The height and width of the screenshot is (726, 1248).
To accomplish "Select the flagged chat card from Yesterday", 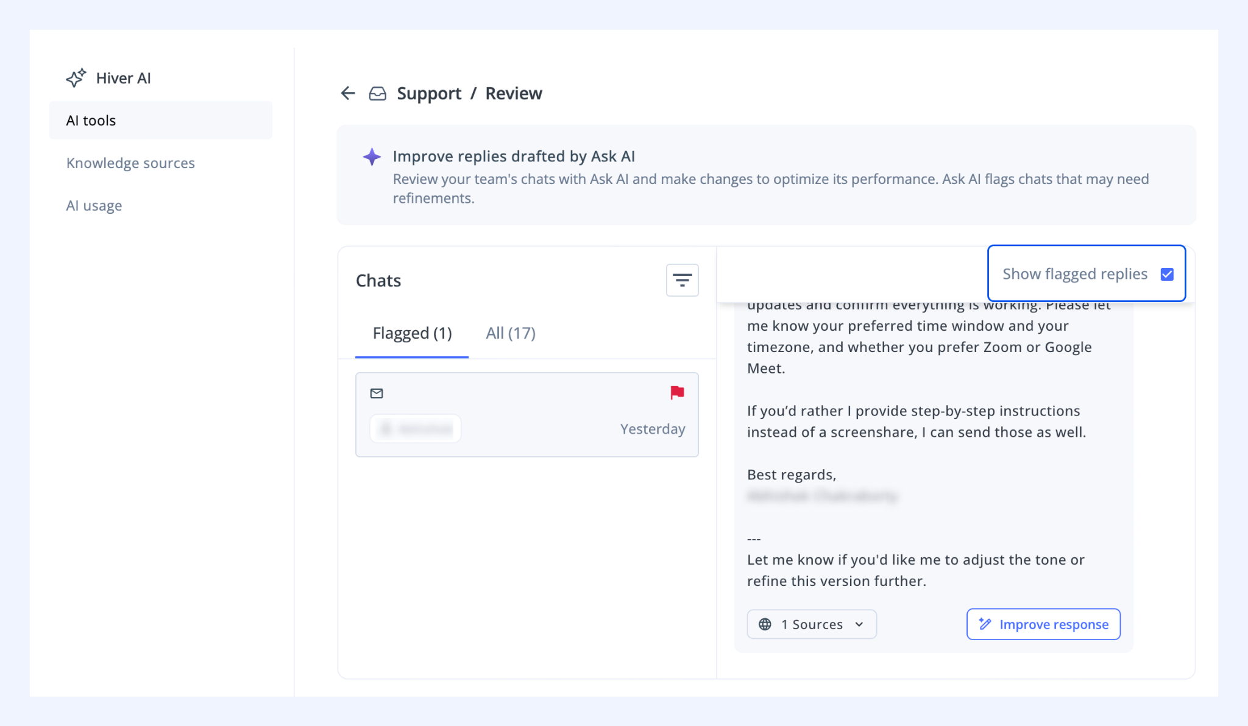I will [x=527, y=415].
